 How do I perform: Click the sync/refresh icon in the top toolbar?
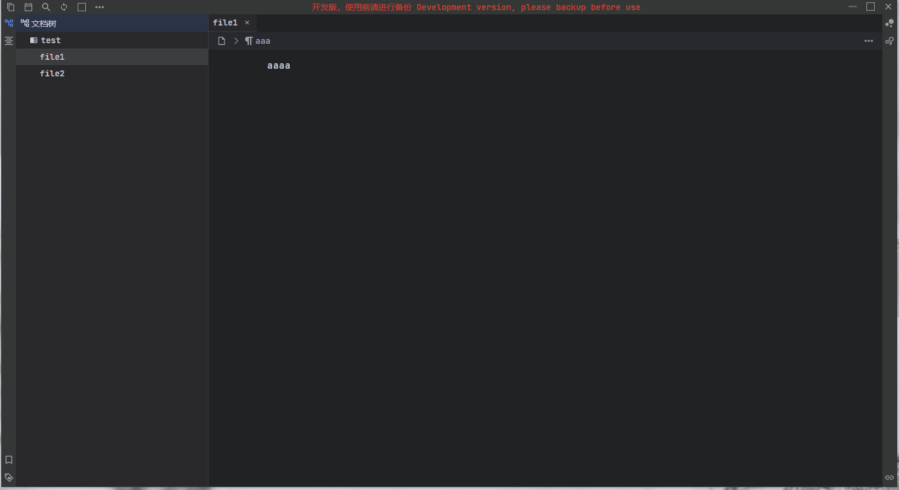pos(63,7)
